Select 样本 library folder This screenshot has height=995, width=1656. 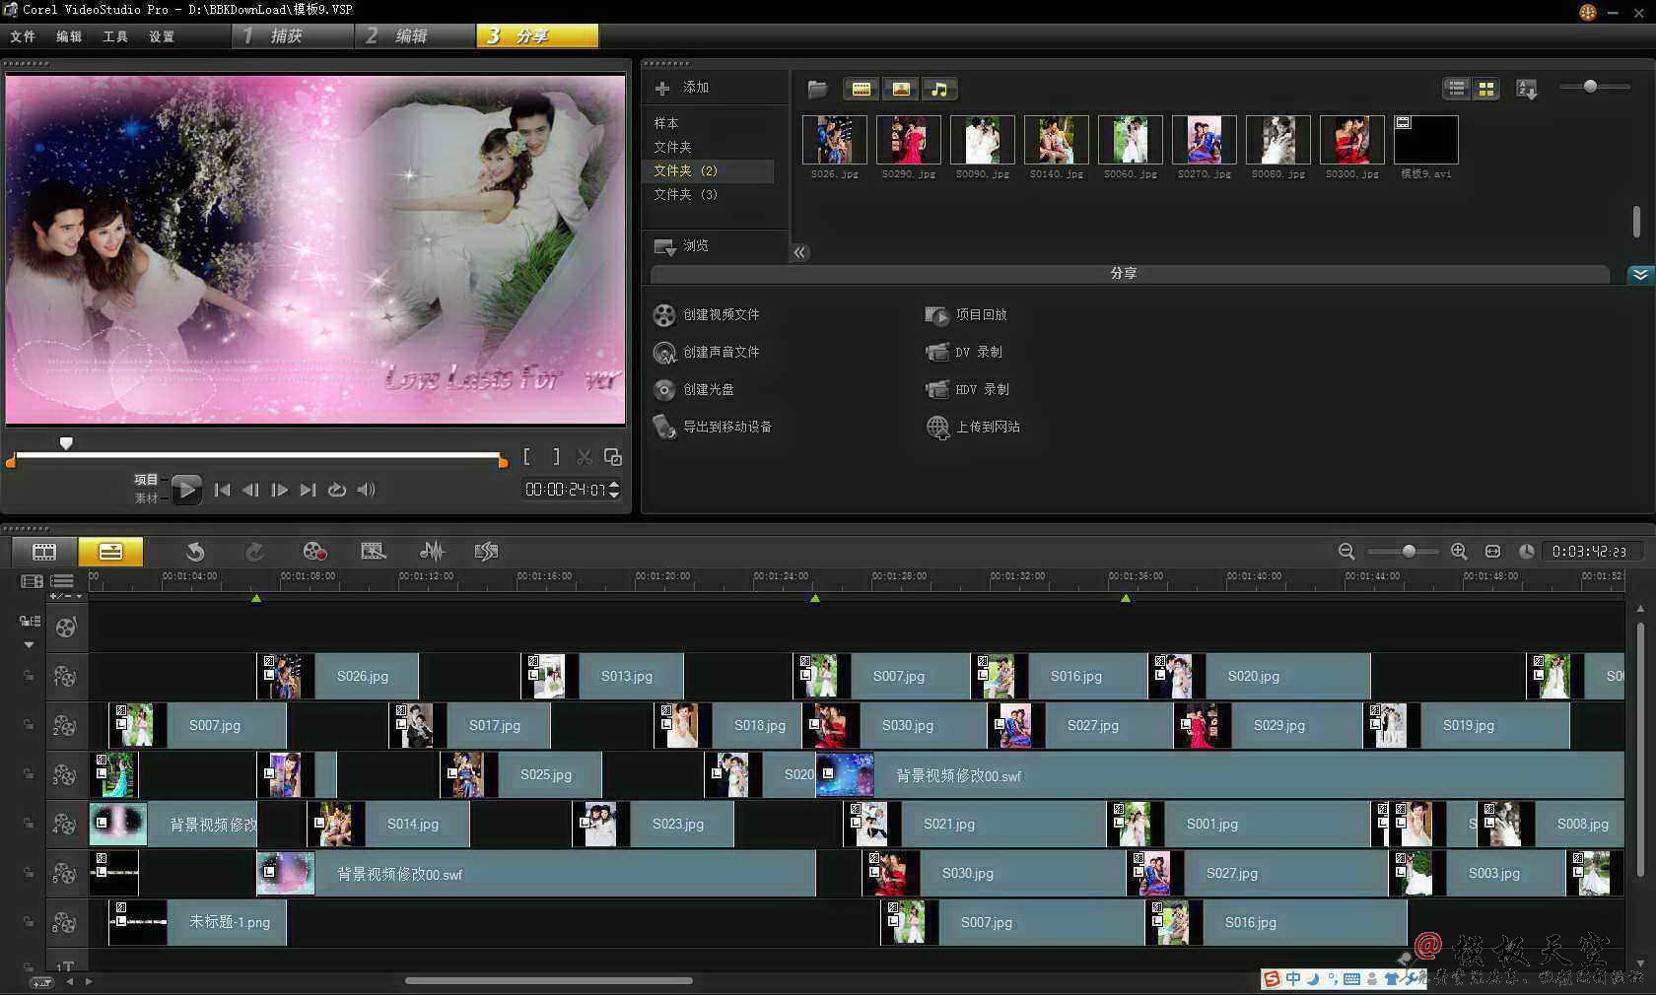pyautogui.click(x=666, y=123)
